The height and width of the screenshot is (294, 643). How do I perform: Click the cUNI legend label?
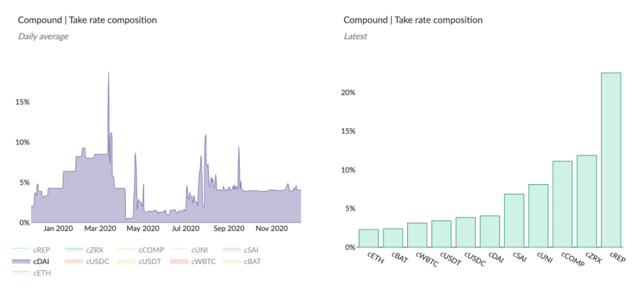[x=199, y=249]
